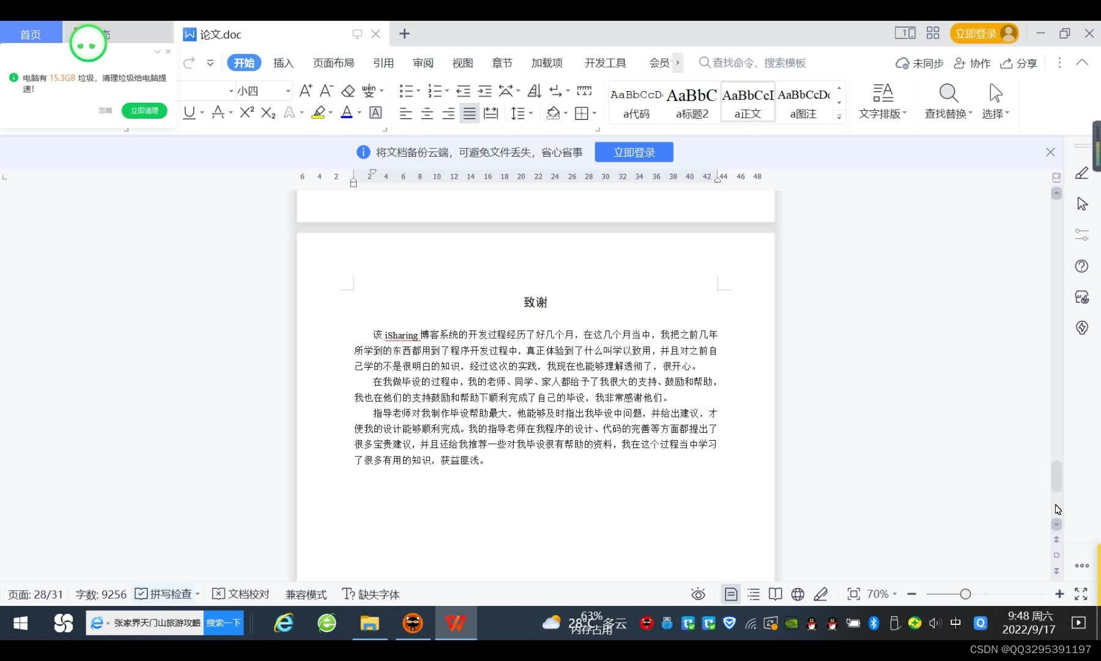This screenshot has height=661, width=1101.
Task: Click the zoom slider handle
Action: tap(965, 594)
